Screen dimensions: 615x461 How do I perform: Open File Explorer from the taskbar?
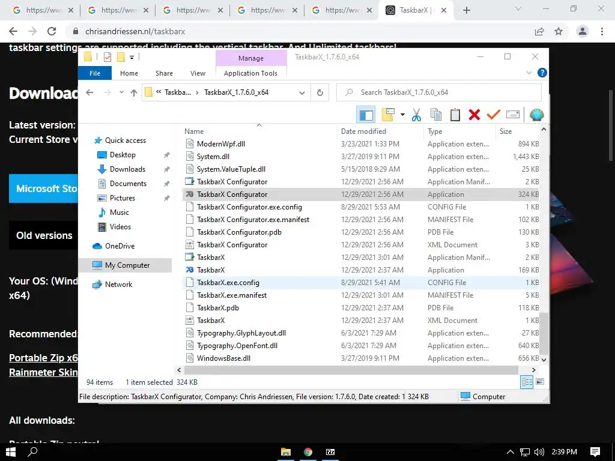(286, 452)
